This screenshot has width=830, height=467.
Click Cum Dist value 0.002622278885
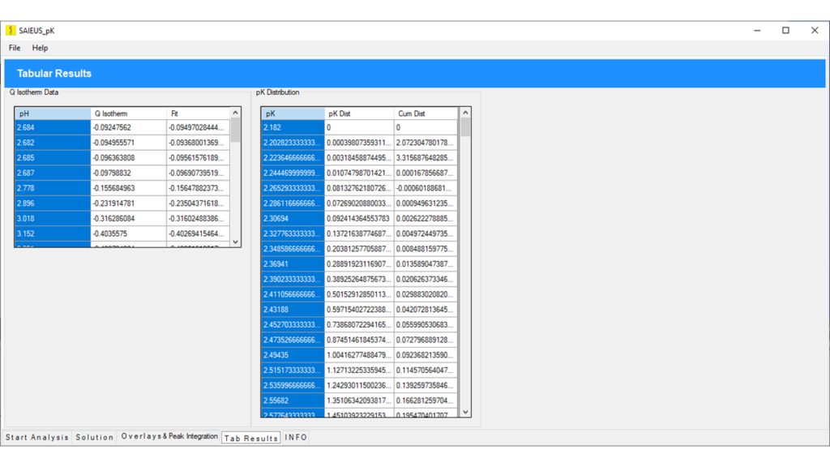pos(426,218)
